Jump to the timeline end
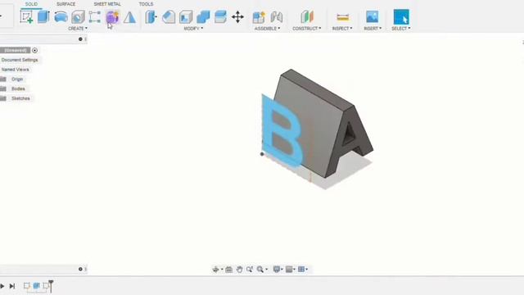This screenshot has height=295, width=524. [x=12, y=286]
